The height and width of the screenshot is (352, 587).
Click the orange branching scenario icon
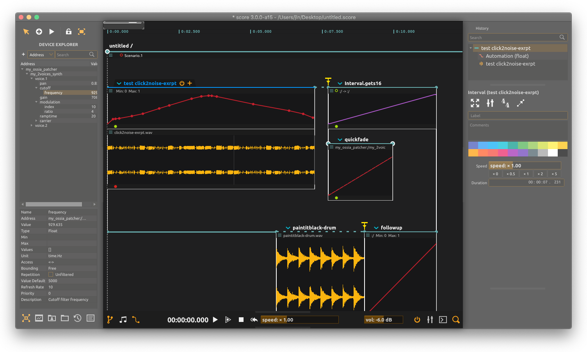110,320
